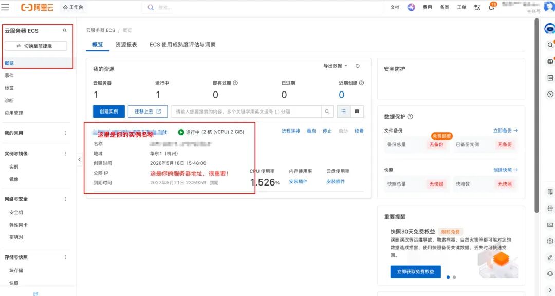Open 应用管理 in the sidebar
Screen dimensions: 555x296
click(x=14, y=113)
